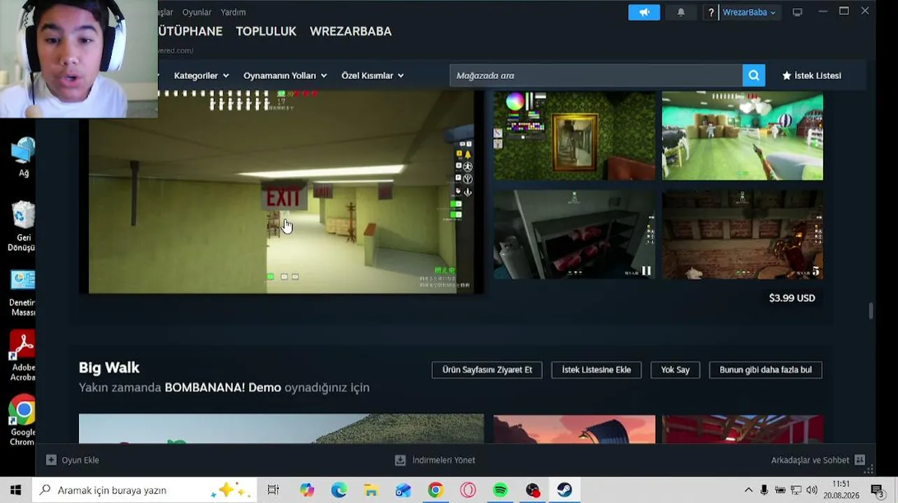Viewport: 898px width, 503px height.
Task: Open the Windows notification center
Action: tap(877, 490)
